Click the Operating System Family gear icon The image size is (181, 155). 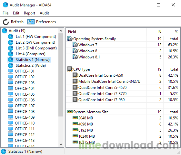[70, 39]
